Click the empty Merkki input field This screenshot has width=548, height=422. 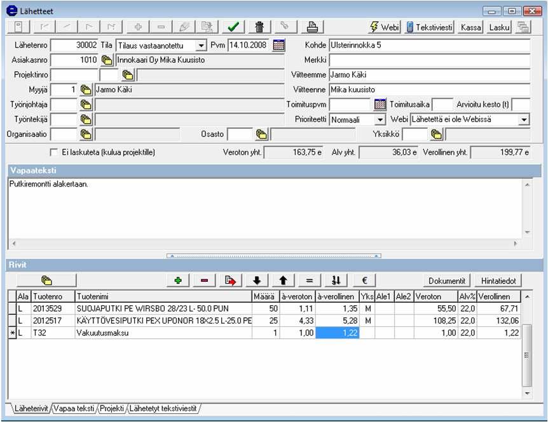430,60
